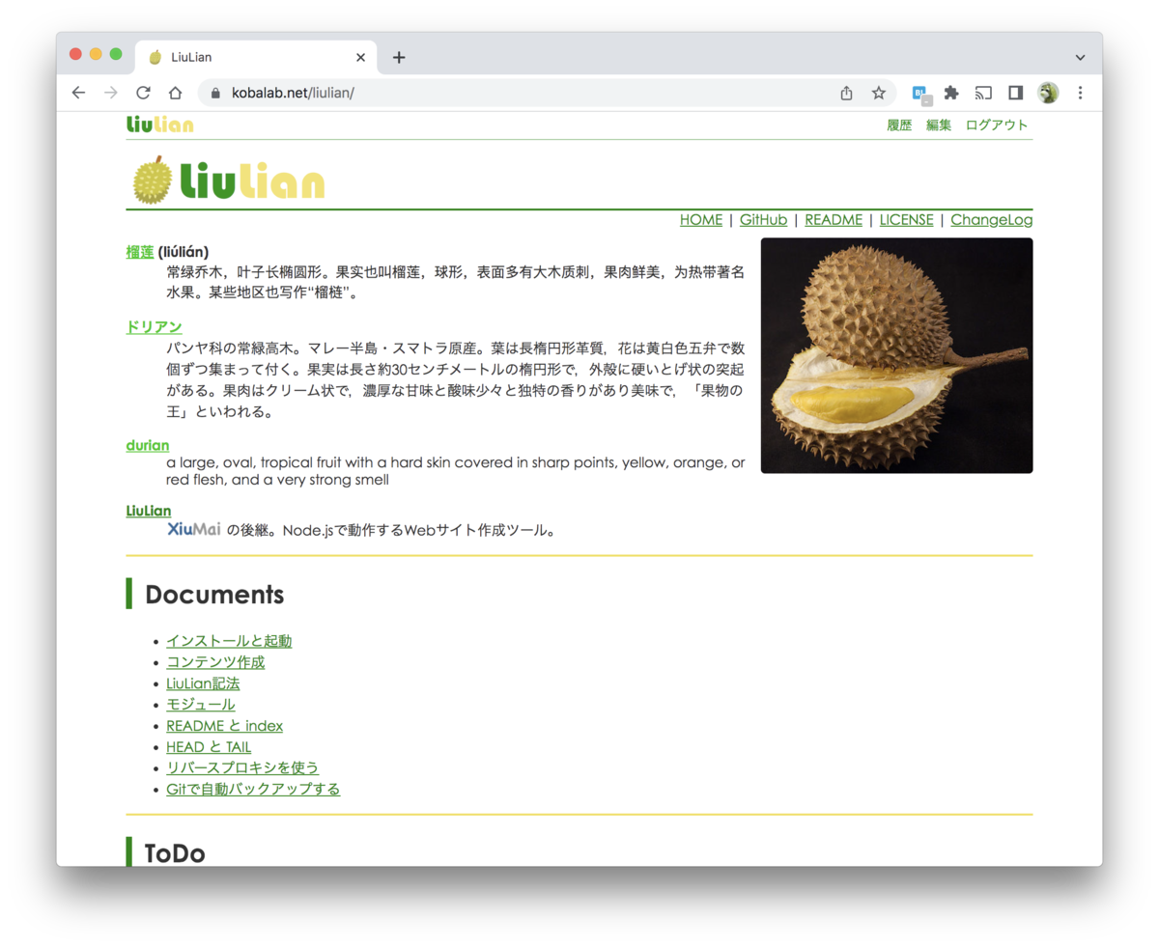Go to HOME in page navigation
Screen dimensions: 1159x947
[x=701, y=220]
